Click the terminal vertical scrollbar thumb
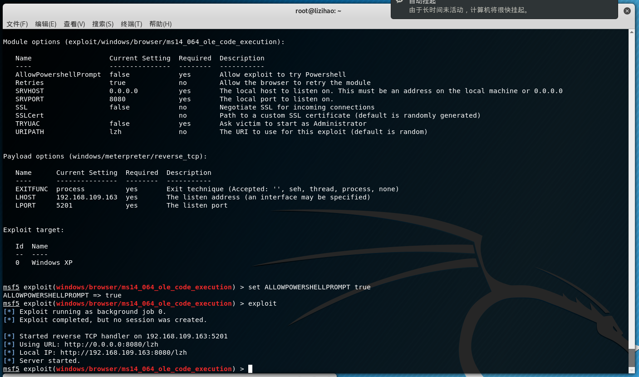 pyautogui.click(x=632, y=357)
